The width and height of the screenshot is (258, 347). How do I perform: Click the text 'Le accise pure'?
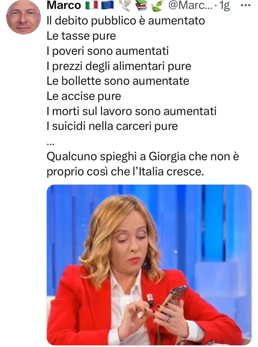pyautogui.click(x=84, y=96)
